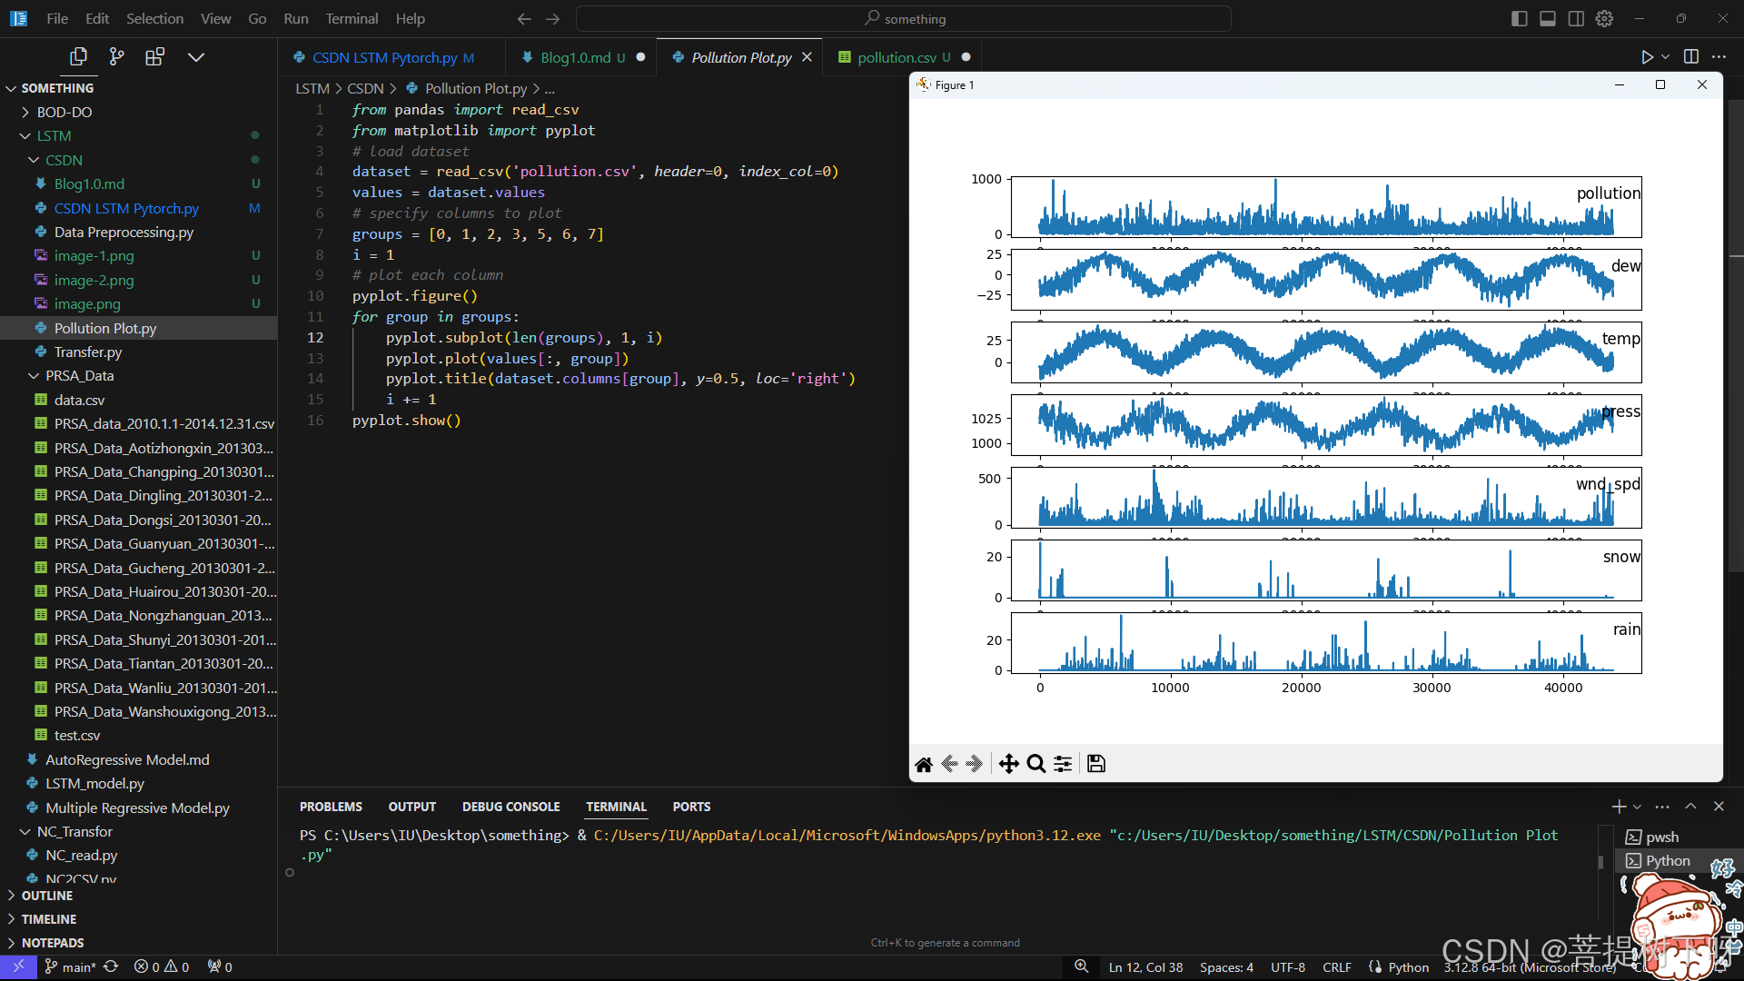
Task: Expand the OUTLINE section
Action: [x=47, y=896]
